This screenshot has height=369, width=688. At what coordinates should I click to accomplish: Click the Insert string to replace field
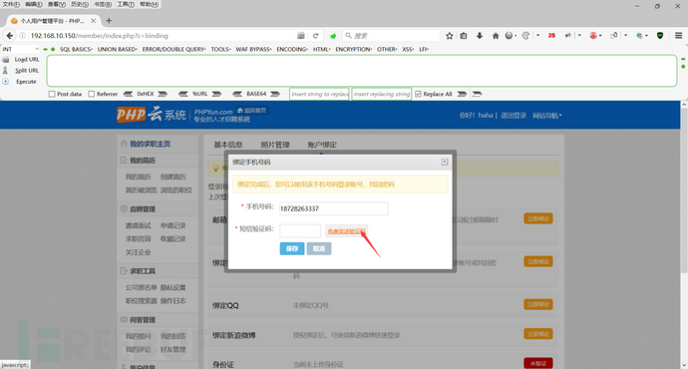pyautogui.click(x=319, y=94)
